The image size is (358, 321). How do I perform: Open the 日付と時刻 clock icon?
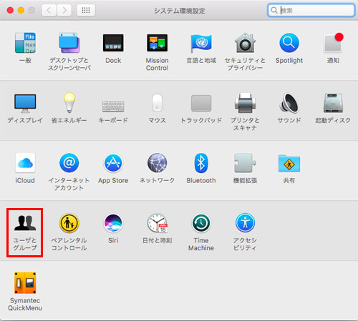click(x=157, y=223)
